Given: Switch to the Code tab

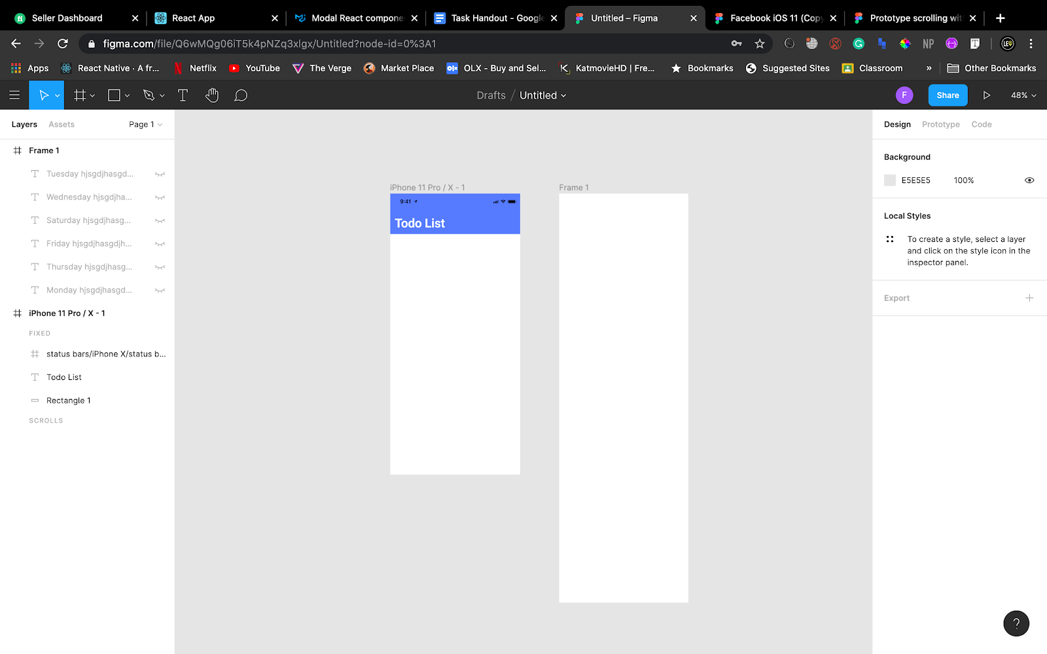Looking at the screenshot, I should point(981,124).
